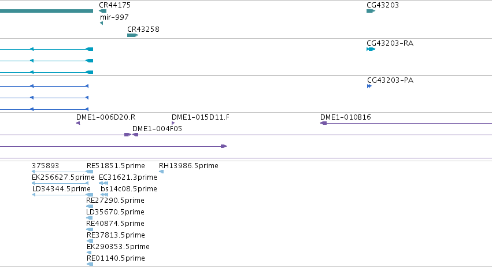Select the 375893 feature line
This screenshot has width=492, height=267.
click(62, 172)
